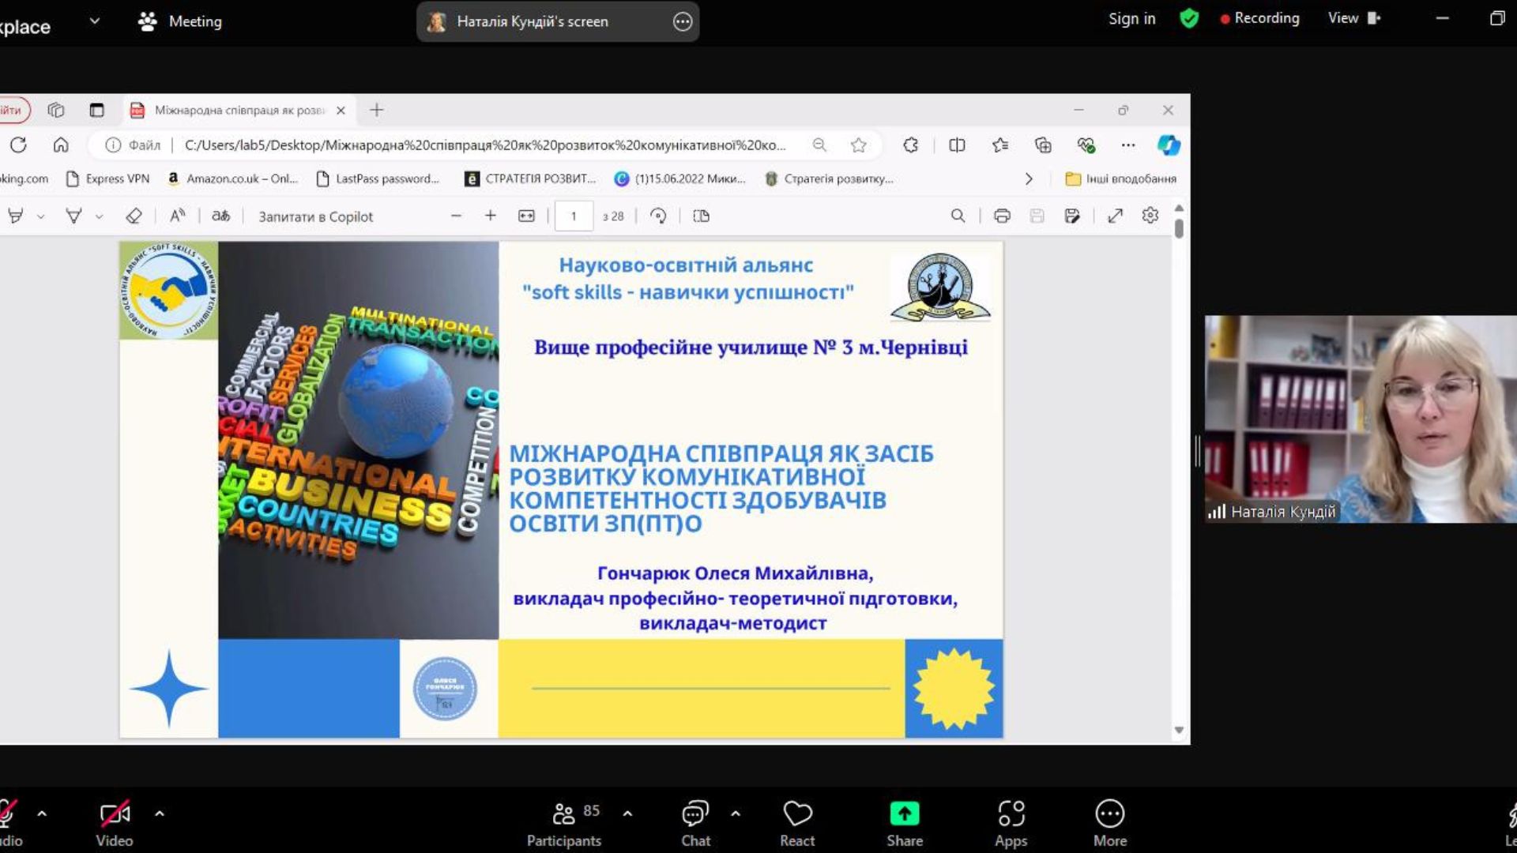This screenshot has width=1517, height=853.
Task: Click the green encryption shield icon
Action: coord(1188,18)
